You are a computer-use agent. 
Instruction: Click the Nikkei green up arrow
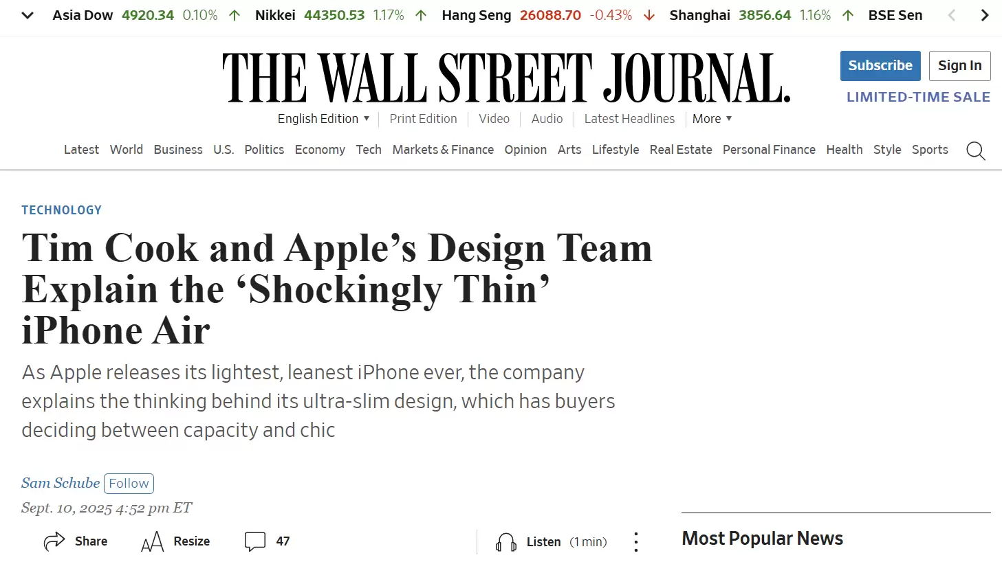[420, 14]
